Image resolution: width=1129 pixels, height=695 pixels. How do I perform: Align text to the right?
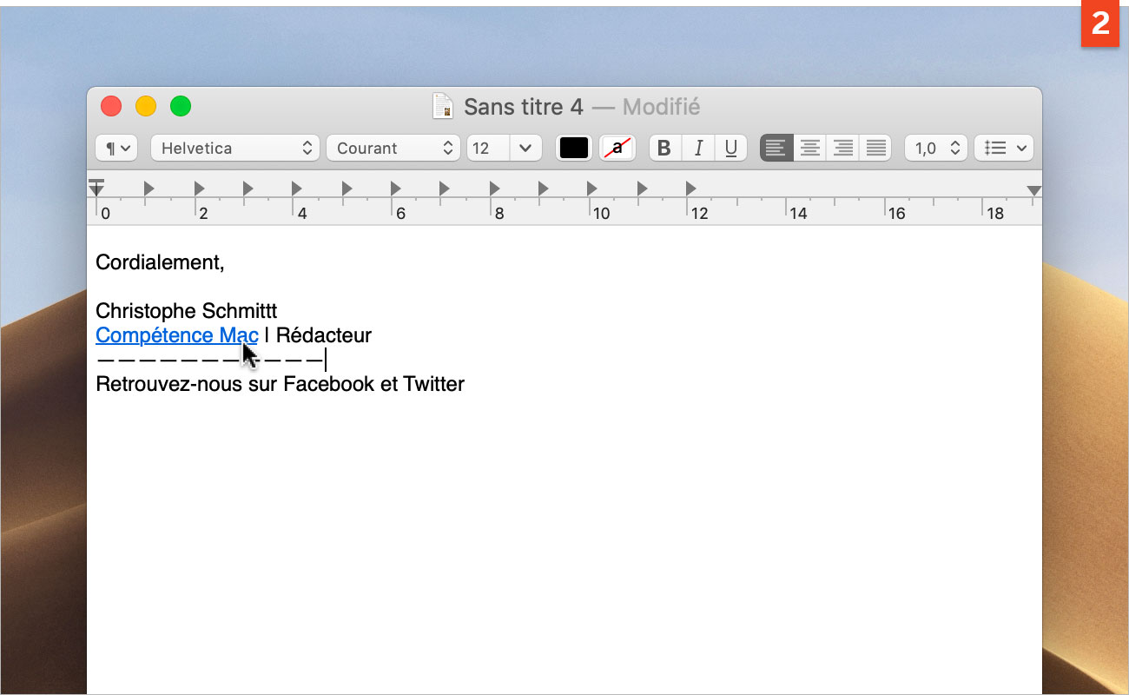coord(842,148)
